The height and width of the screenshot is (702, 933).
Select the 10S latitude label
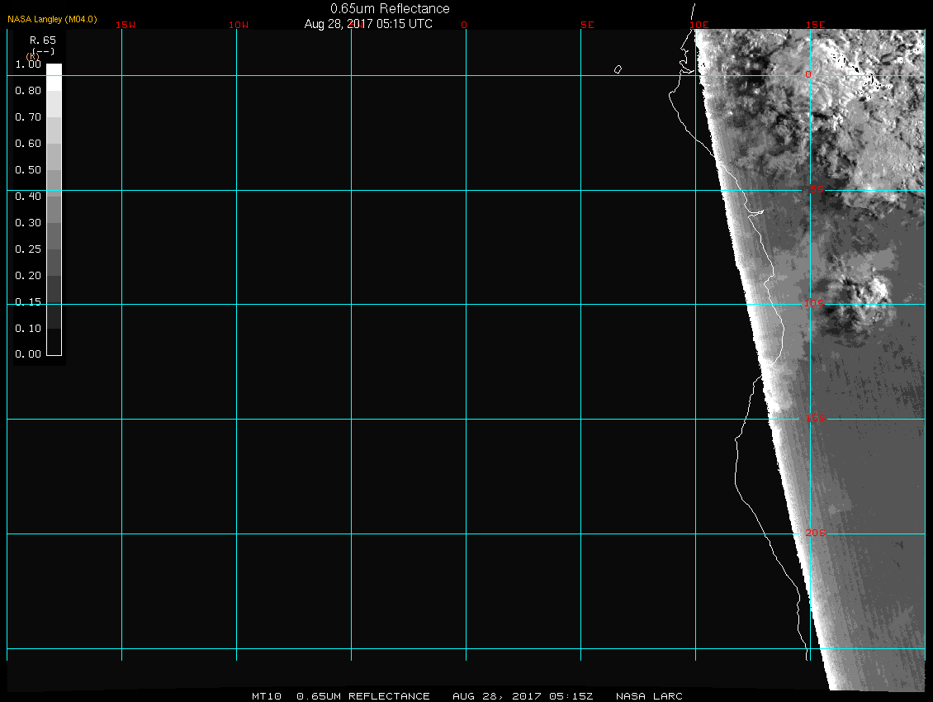tap(814, 304)
